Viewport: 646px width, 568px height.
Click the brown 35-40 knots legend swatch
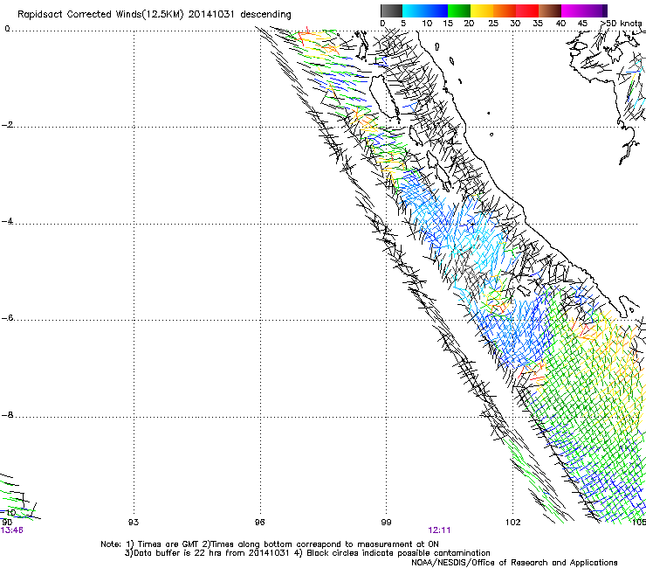pyautogui.click(x=550, y=10)
